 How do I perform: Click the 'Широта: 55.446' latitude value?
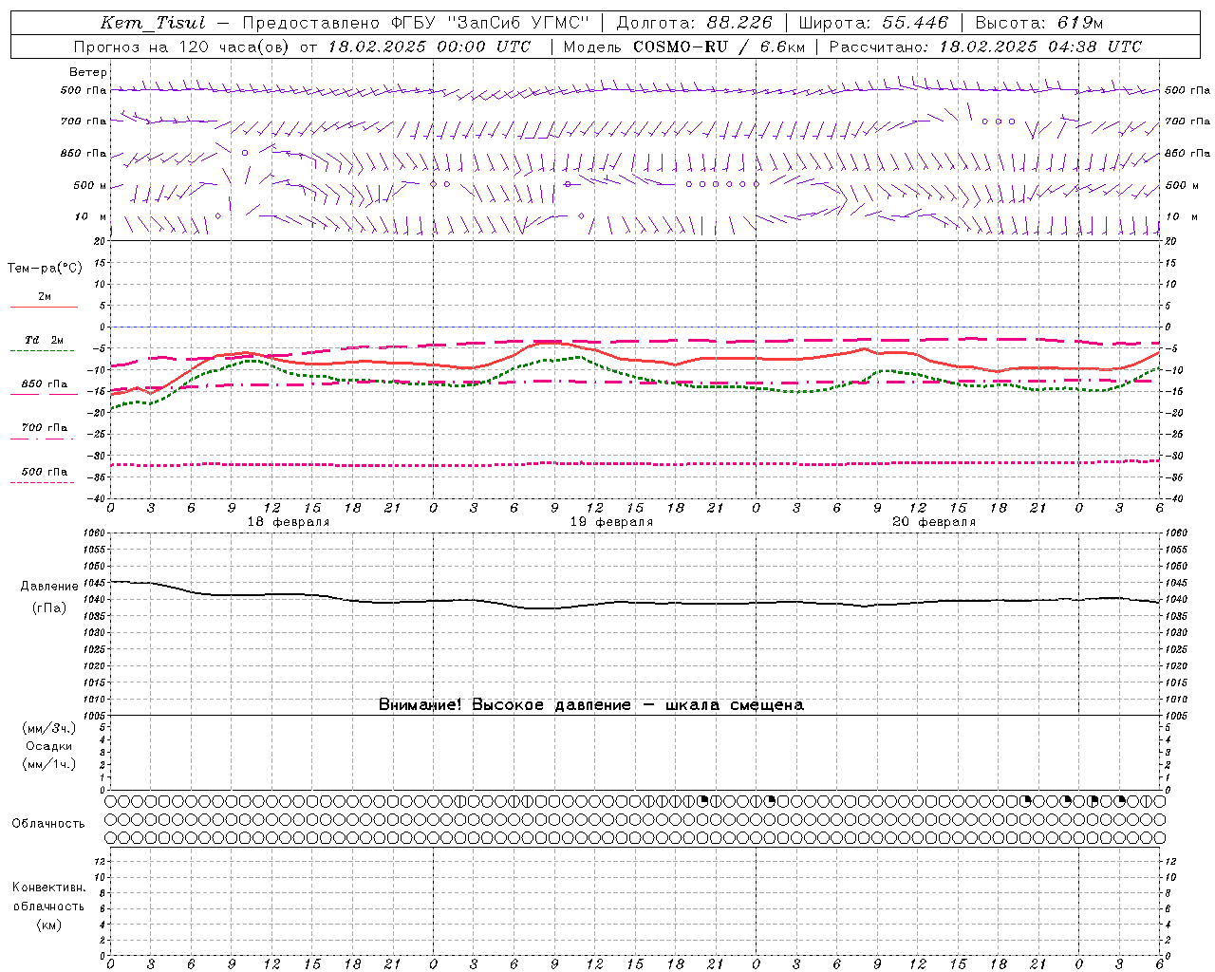click(873, 24)
